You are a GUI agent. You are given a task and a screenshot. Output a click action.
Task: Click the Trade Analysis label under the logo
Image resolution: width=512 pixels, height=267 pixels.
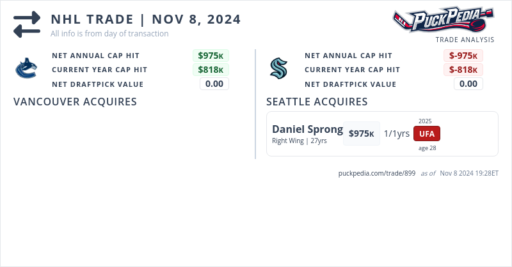click(465, 40)
